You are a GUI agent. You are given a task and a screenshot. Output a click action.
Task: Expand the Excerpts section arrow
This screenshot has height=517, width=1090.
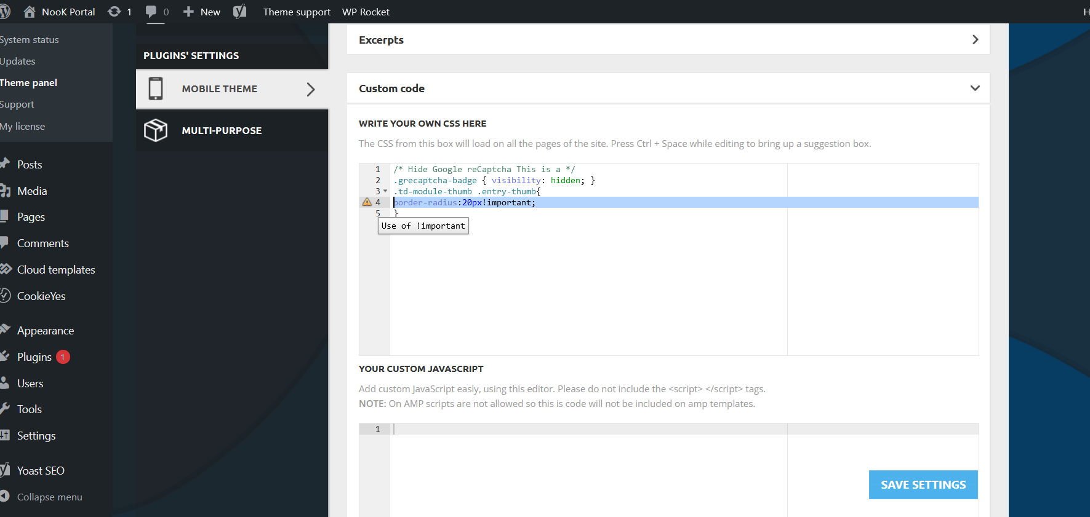click(x=975, y=39)
